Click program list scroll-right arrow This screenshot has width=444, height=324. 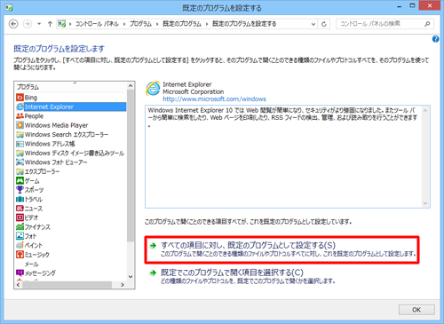123,285
